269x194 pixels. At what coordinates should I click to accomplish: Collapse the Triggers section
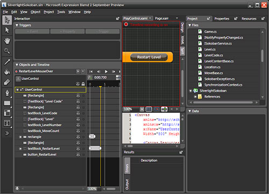17,25
